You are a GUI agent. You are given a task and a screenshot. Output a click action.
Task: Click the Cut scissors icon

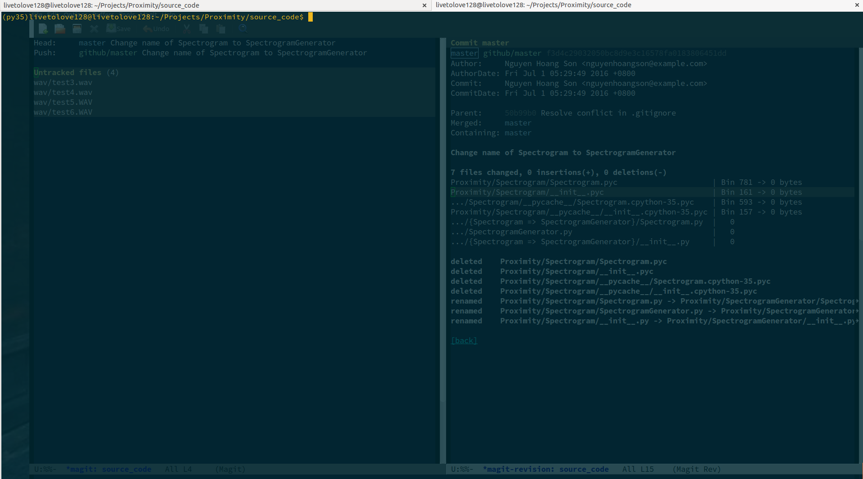coord(187,29)
